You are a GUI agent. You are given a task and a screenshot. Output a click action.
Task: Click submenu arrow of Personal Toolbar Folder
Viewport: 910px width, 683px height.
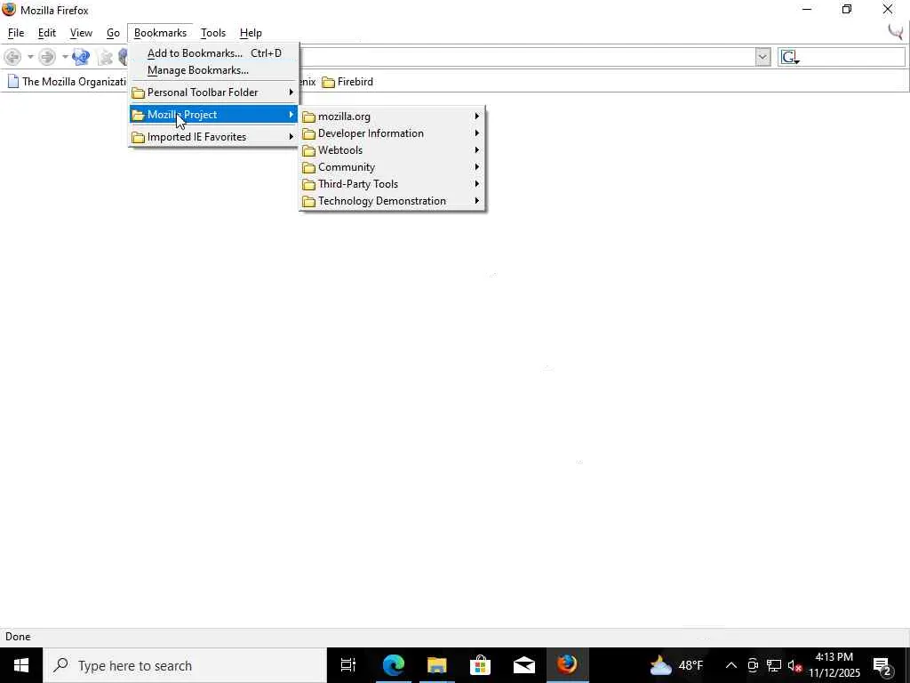(x=291, y=92)
